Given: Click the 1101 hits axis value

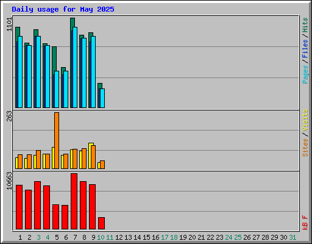Looking at the screenshot, I should pyautogui.click(x=9, y=24).
